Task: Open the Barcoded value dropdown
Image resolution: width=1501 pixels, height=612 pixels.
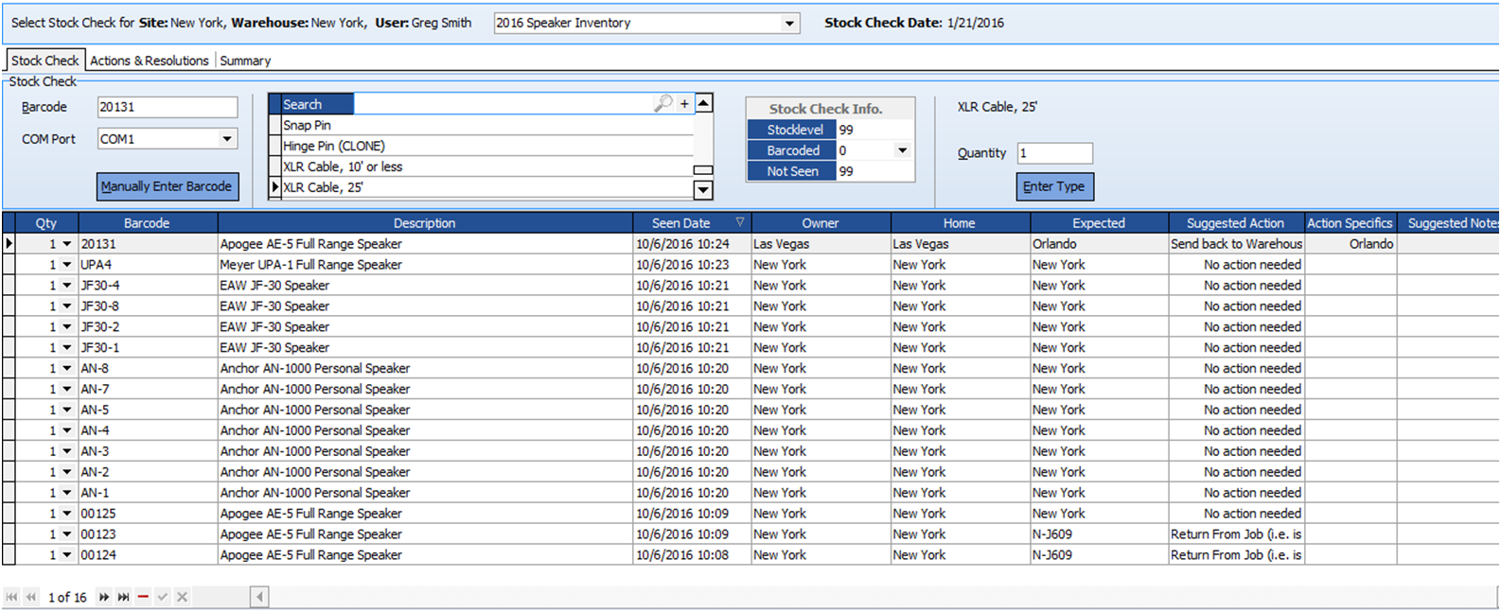Action: 902,150
